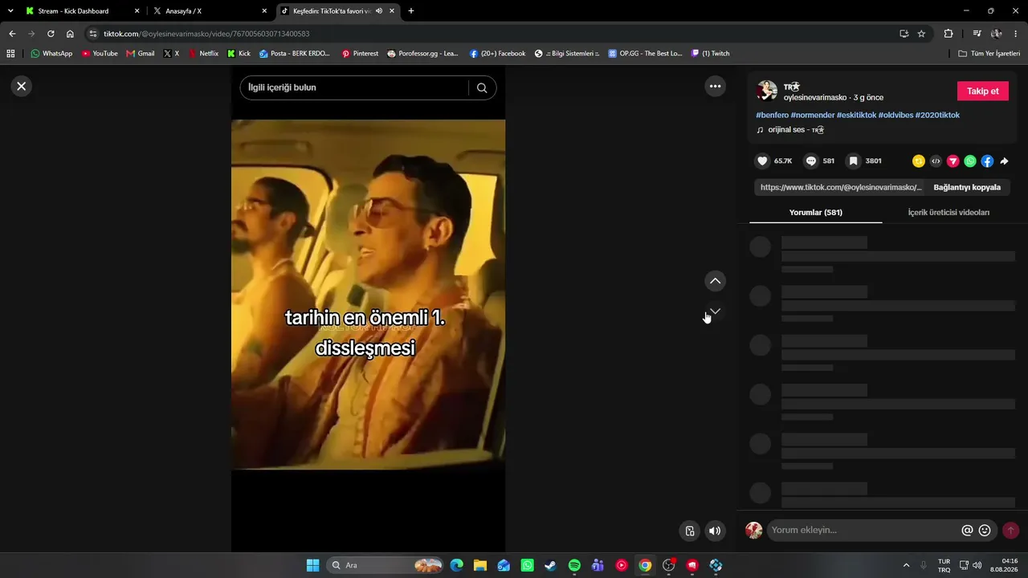Open the YouTube bookmark
Image resolution: width=1028 pixels, height=578 pixels.
pos(100,54)
